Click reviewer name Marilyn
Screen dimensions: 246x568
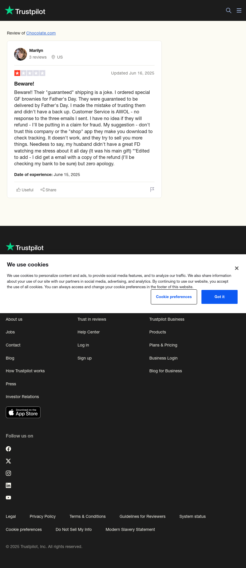tap(36, 50)
